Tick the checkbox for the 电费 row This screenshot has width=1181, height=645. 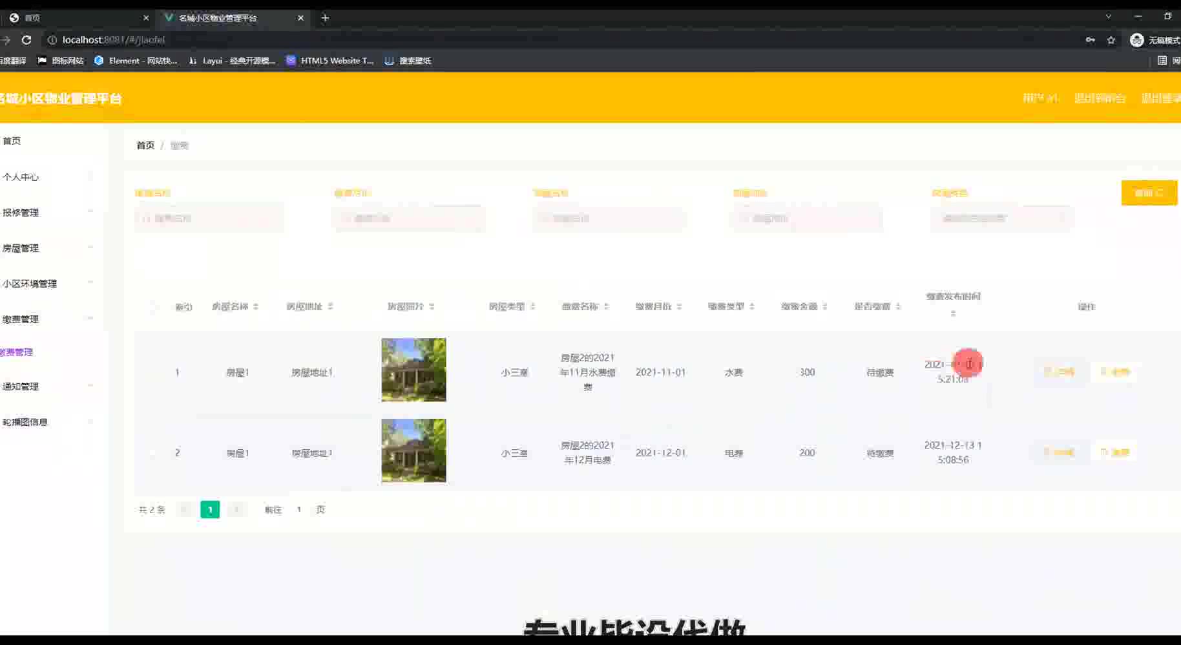point(154,453)
